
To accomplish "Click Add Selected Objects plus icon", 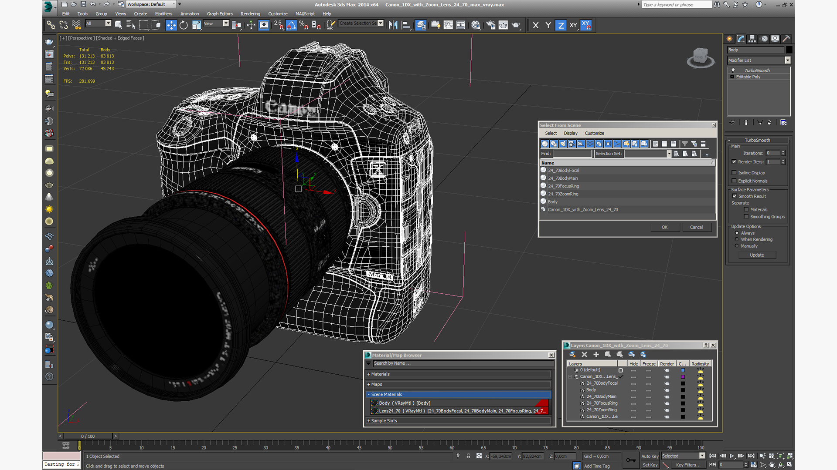I will coord(596,355).
